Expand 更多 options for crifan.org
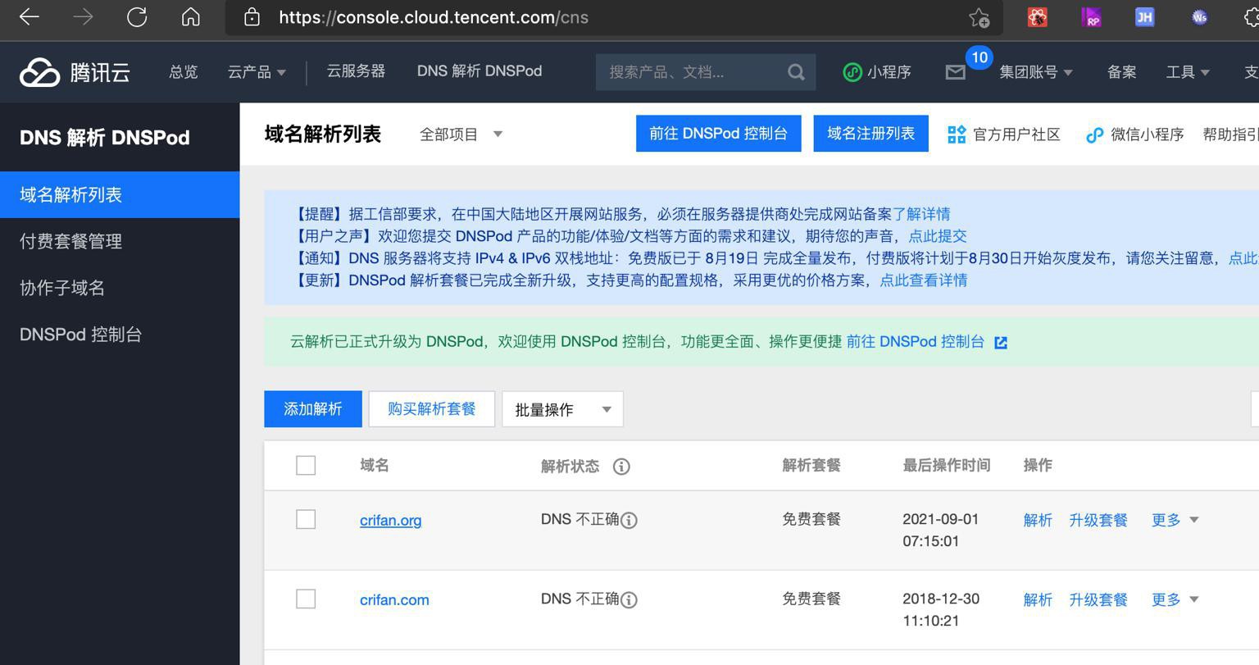This screenshot has width=1259, height=665. coord(1175,520)
